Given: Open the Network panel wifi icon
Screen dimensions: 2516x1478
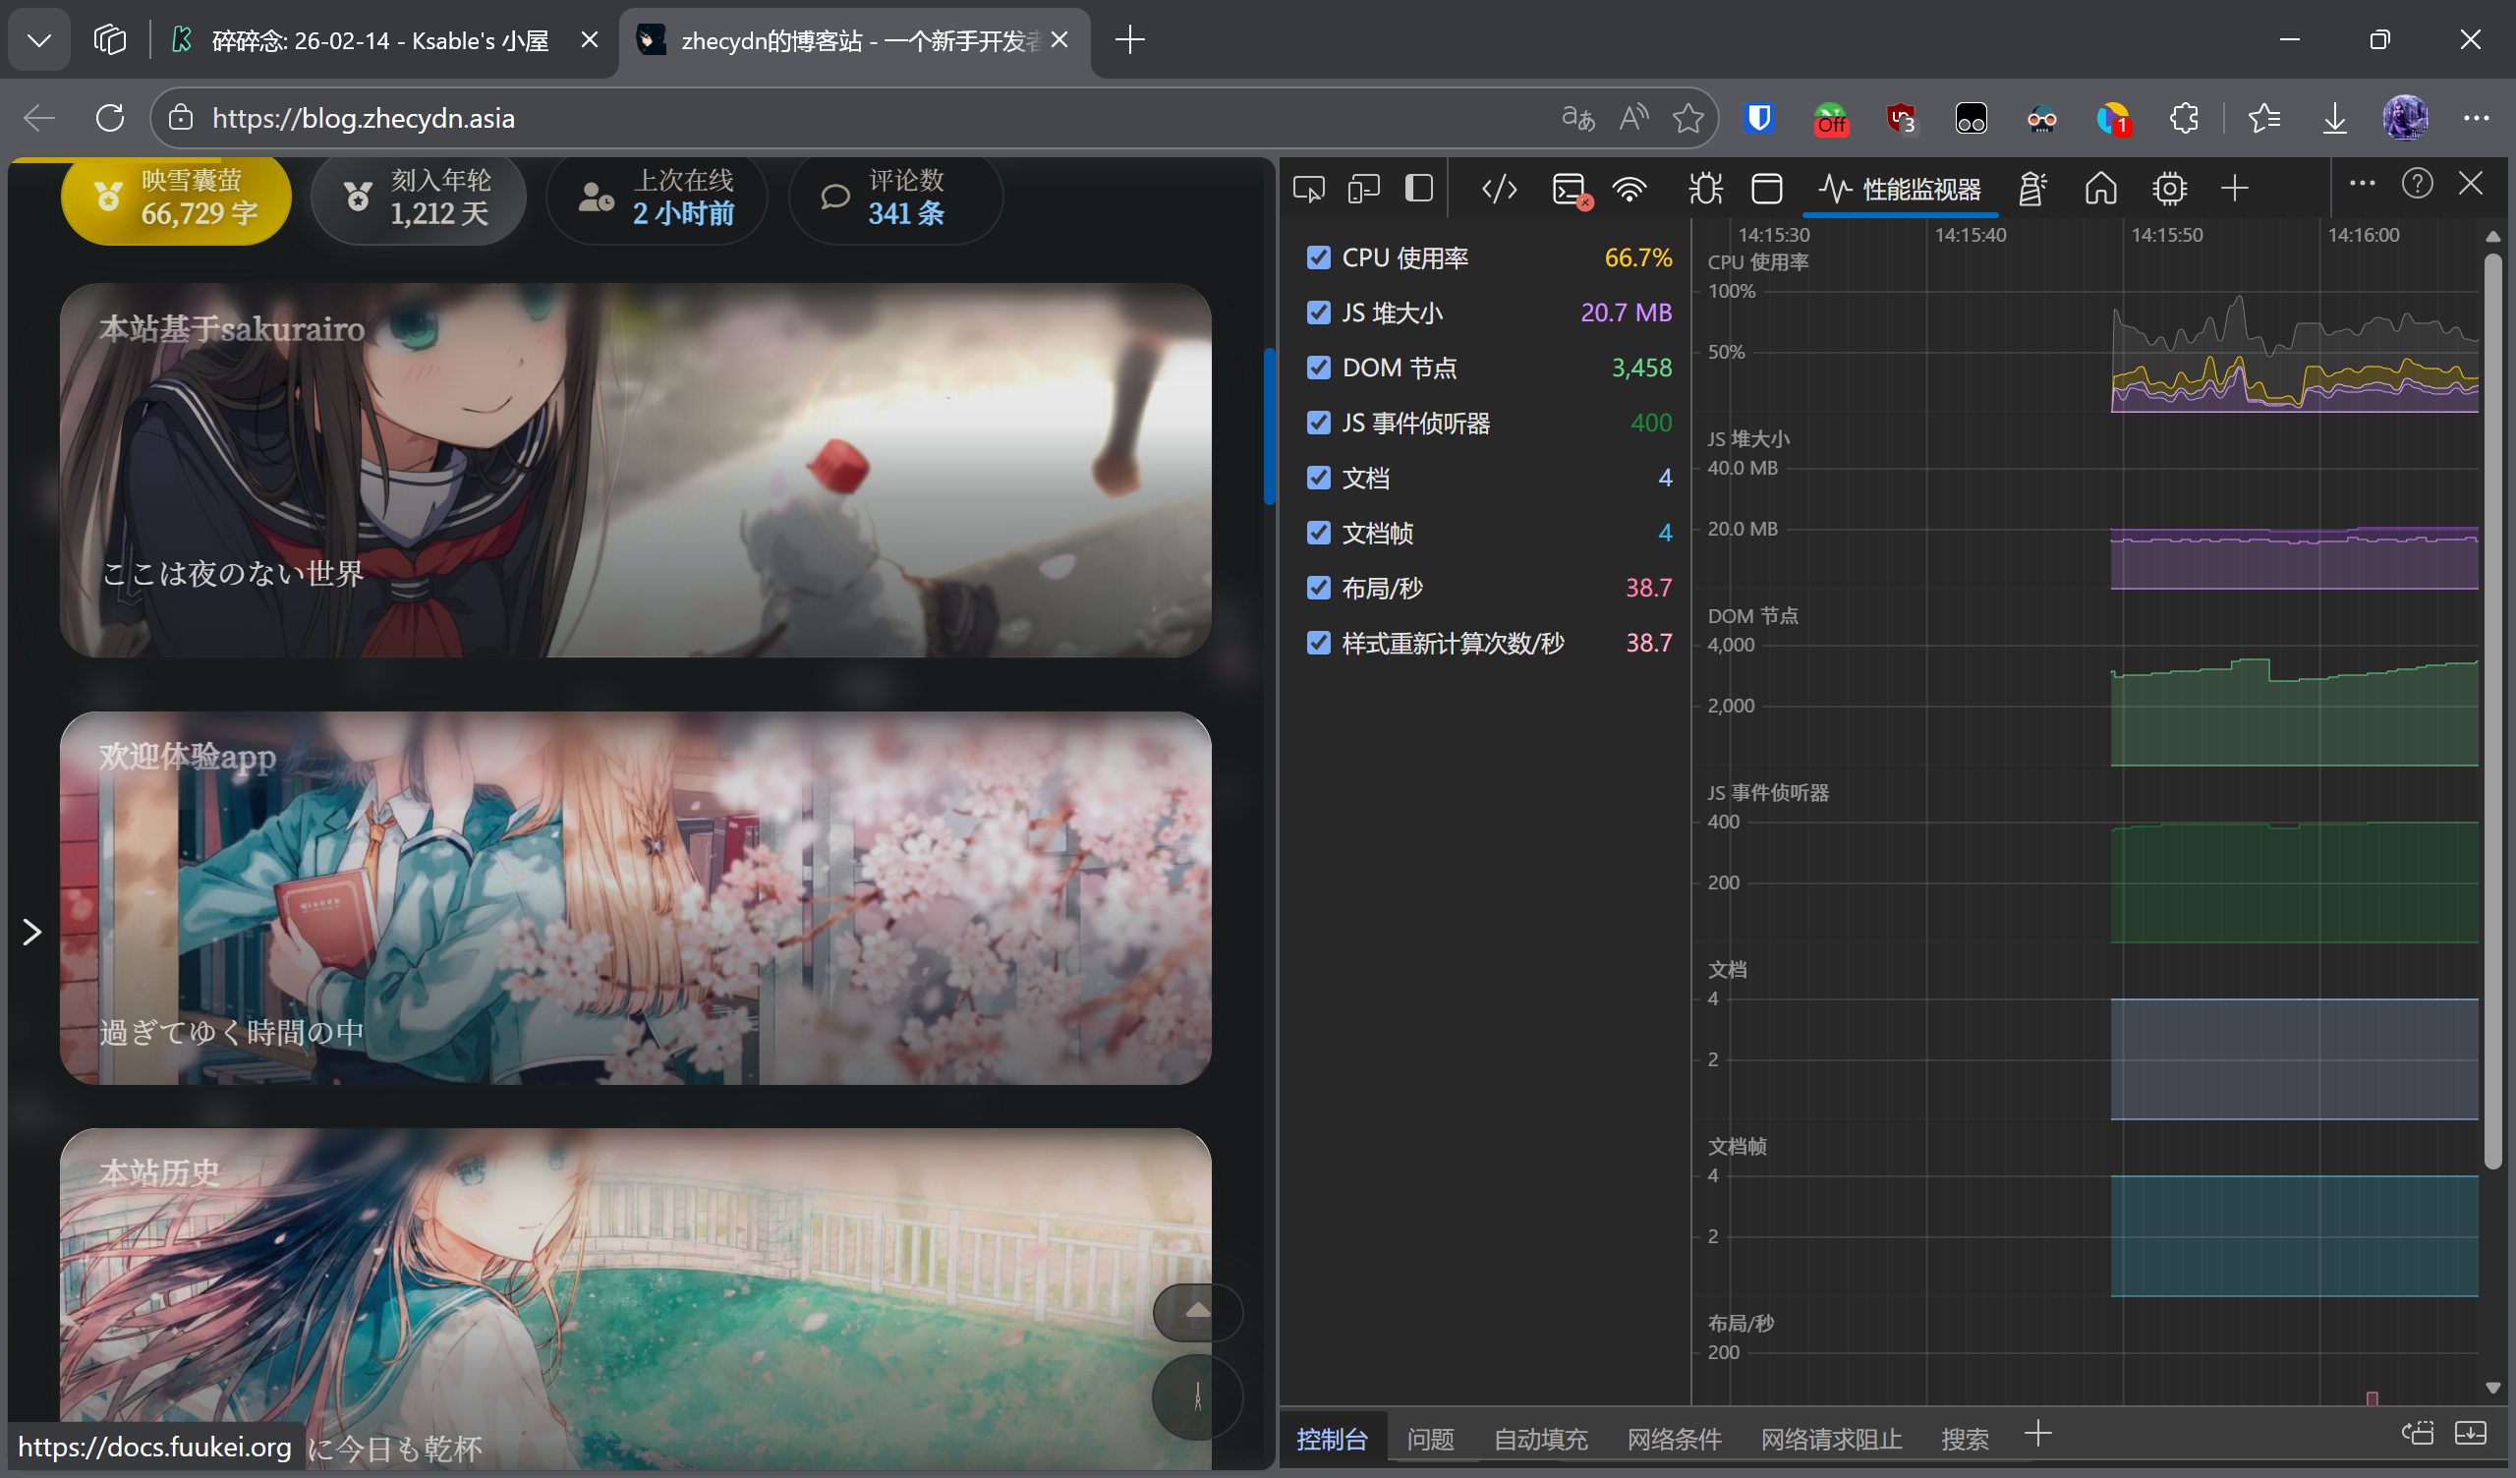Looking at the screenshot, I should [1629, 189].
